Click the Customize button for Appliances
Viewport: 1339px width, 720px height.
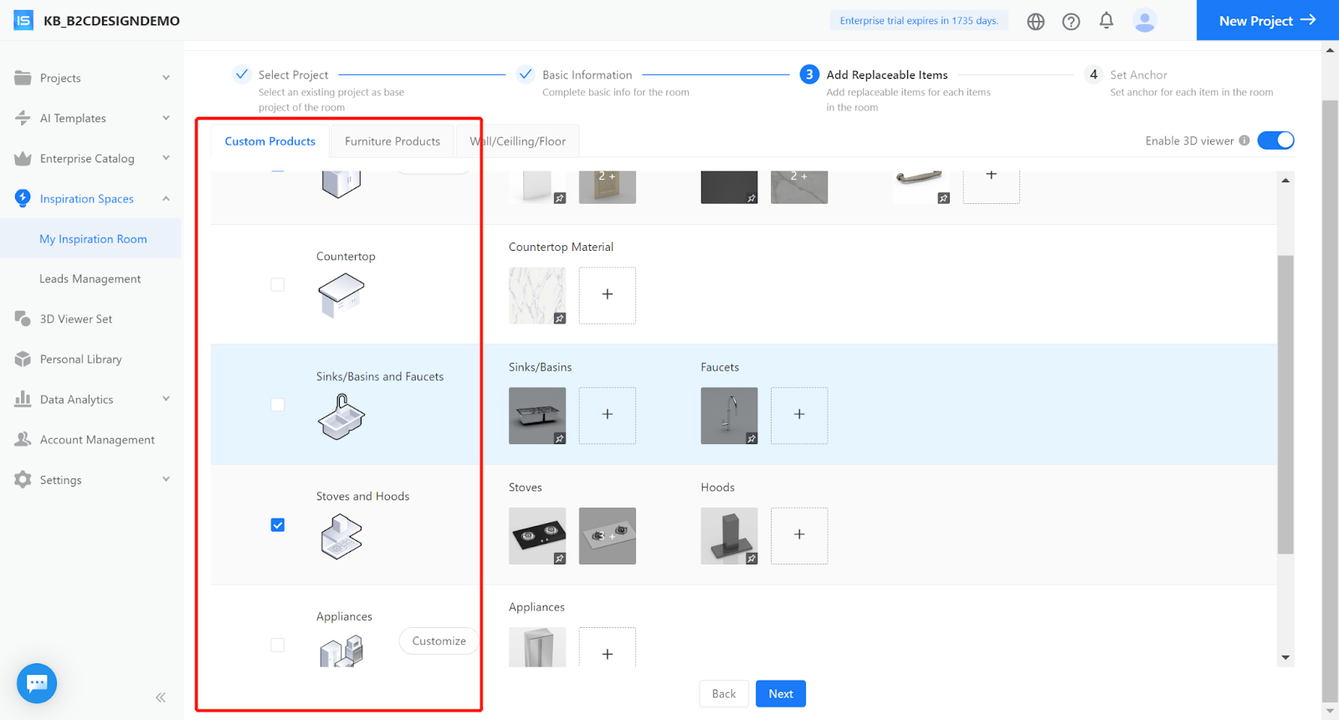click(439, 641)
